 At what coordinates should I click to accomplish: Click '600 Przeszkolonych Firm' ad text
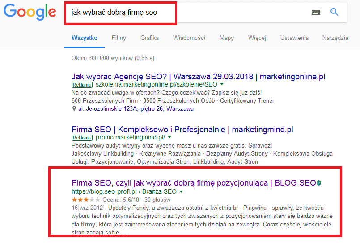[x=105, y=100]
